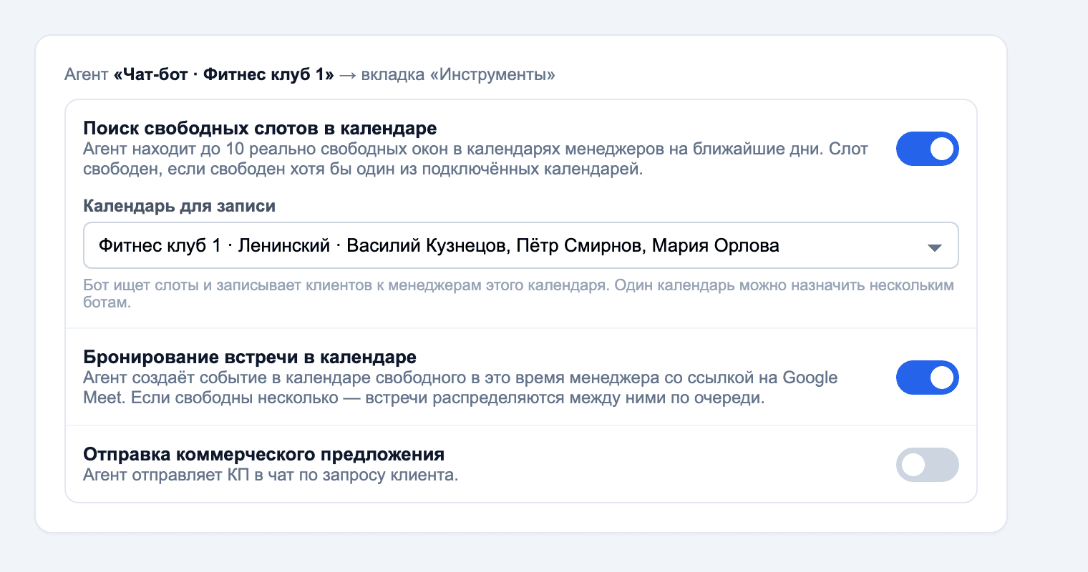Screen dimensions: 1088x572
Task: Click the text "вкладка «Инструменты»"
Action: tap(458, 74)
